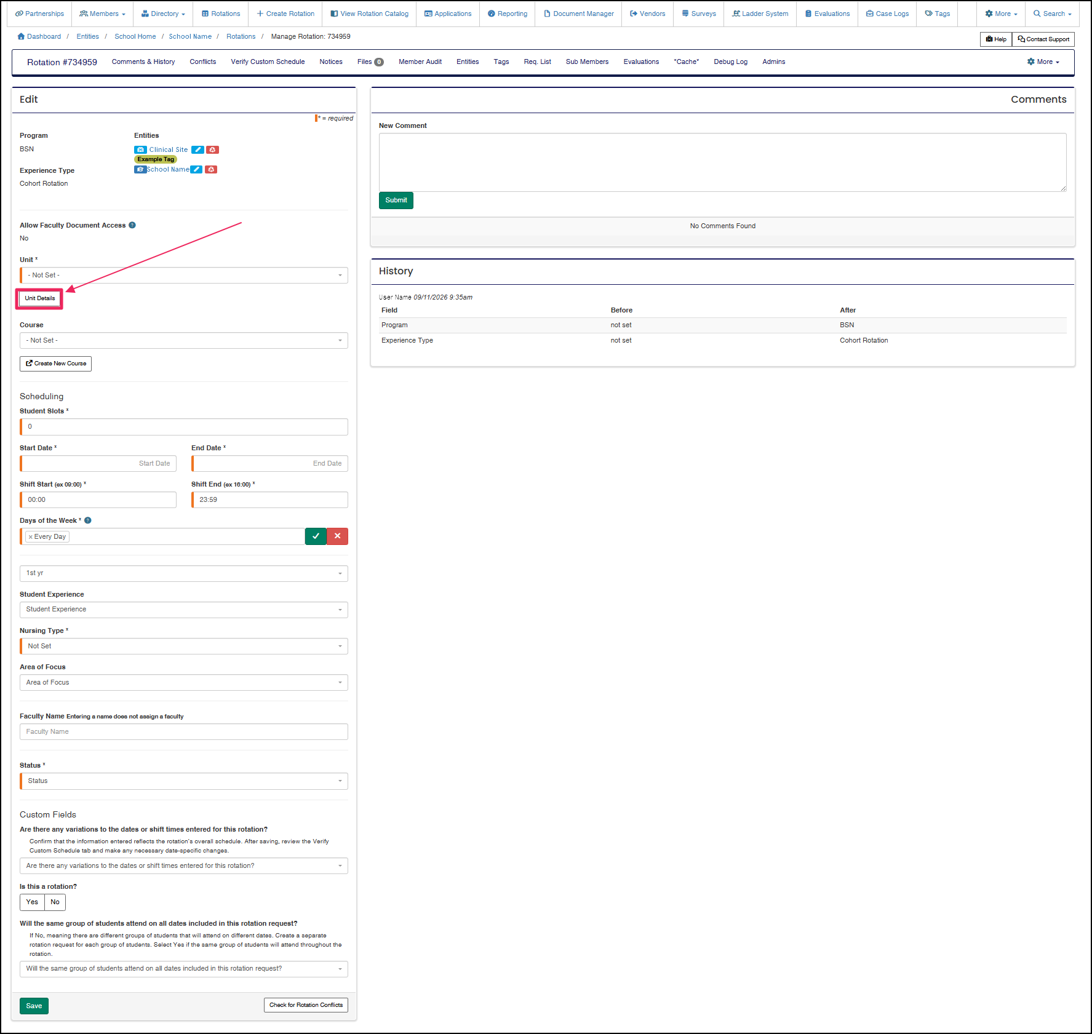The image size is (1092, 1034).
Task: Edit the School Name entity with pencil icon
Action: (x=196, y=170)
